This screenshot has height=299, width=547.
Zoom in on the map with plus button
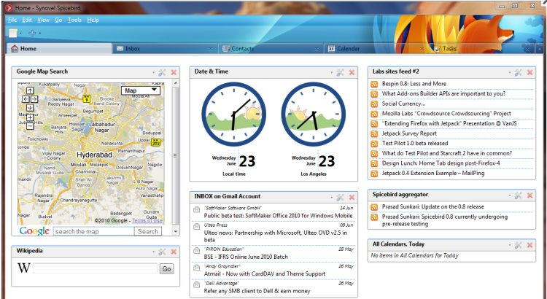30,117
